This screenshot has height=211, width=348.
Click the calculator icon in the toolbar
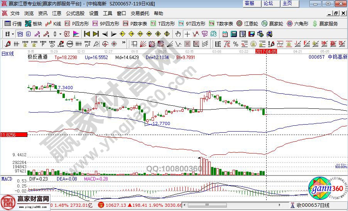point(233,34)
